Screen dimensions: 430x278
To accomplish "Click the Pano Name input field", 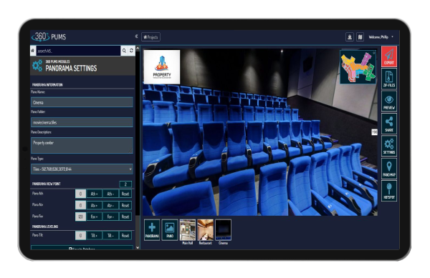I will pyautogui.click(x=82, y=102).
